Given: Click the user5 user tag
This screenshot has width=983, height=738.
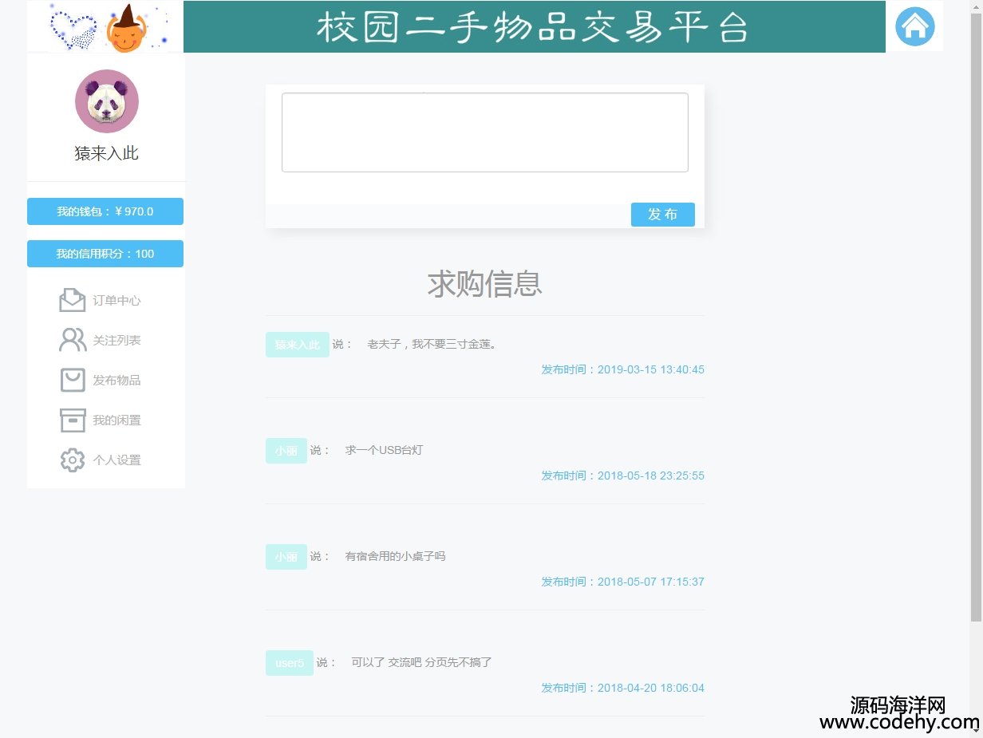Looking at the screenshot, I should pyautogui.click(x=290, y=663).
